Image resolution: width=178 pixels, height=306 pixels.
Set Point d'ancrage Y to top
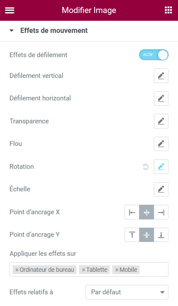(x=132, y=235)
